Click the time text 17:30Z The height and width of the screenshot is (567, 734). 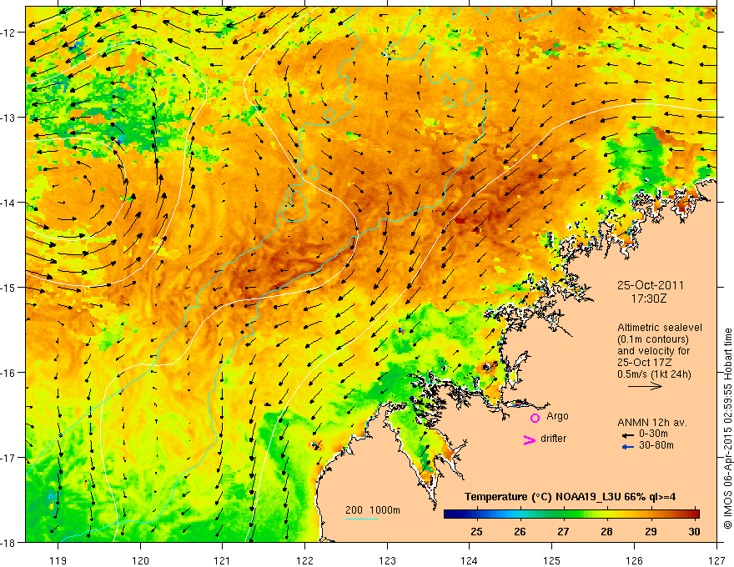click(649, 299)
